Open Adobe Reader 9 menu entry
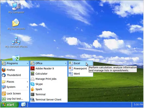Viewport: 144px width, 108px height. tap(49, 69)
